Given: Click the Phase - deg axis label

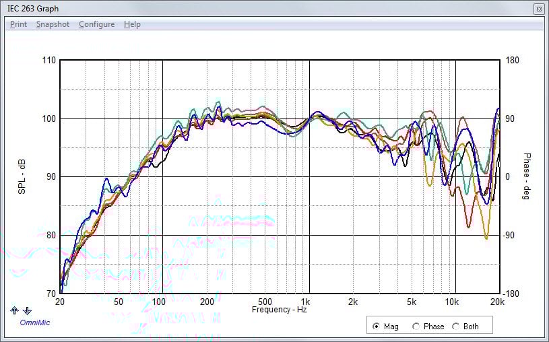Looking at the screenshot, I should pyautogui.click(x=527, y=178).
